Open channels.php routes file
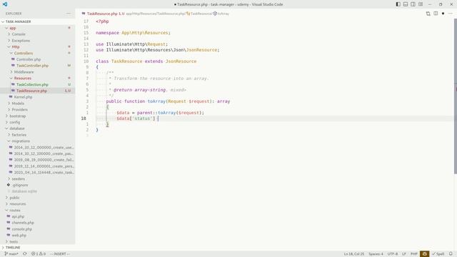Image resolution: width=457 pixels, height=257 pixels. (x=23, y=223)
